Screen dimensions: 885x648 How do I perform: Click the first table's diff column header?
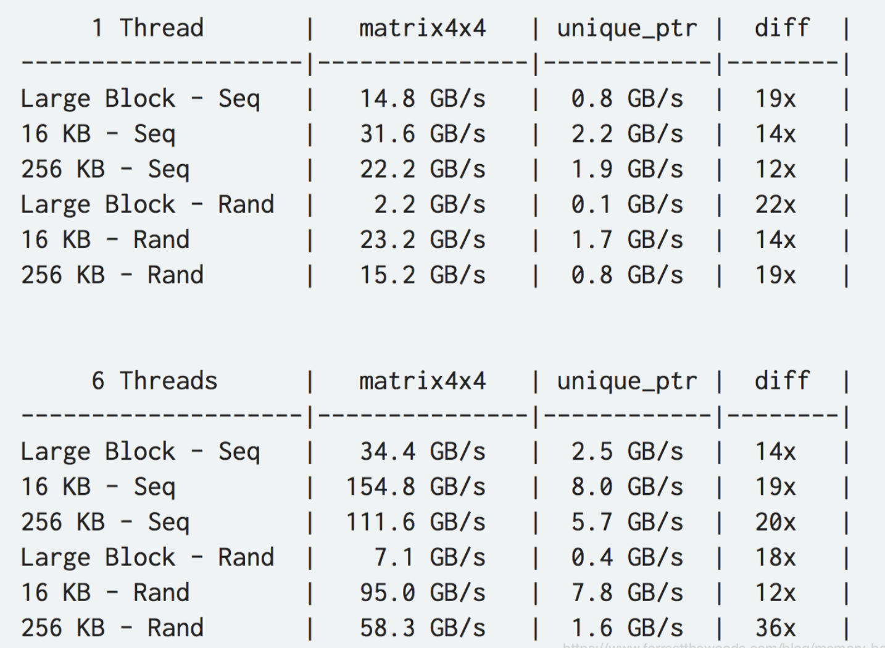782,28
